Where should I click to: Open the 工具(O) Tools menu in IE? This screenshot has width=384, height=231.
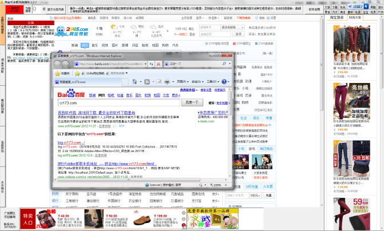click(212, 82)
